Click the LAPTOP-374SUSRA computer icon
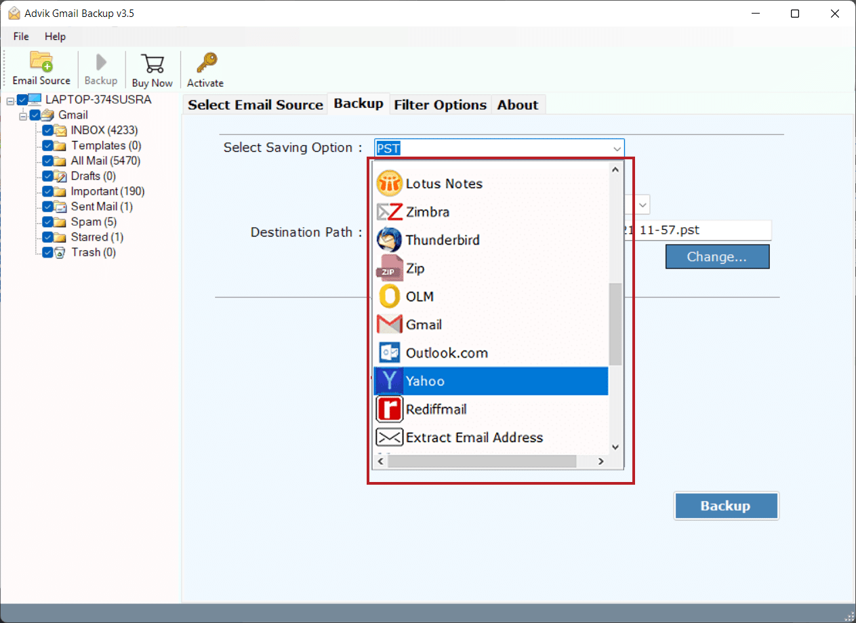This screenshot has height=623, width=856. click(35, 100)
